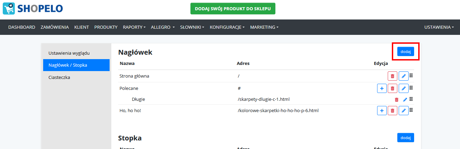Click Dodaj swój produkt do sklepu button
The image size is (460, 149).
pos(233,9)
